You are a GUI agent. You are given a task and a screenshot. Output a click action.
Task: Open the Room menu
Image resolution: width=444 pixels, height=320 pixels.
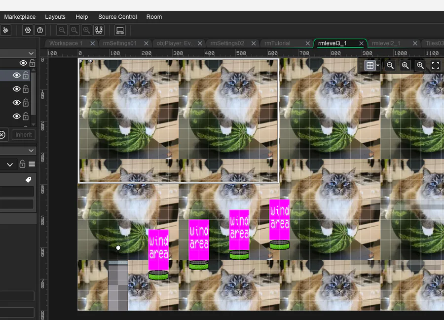154,17
